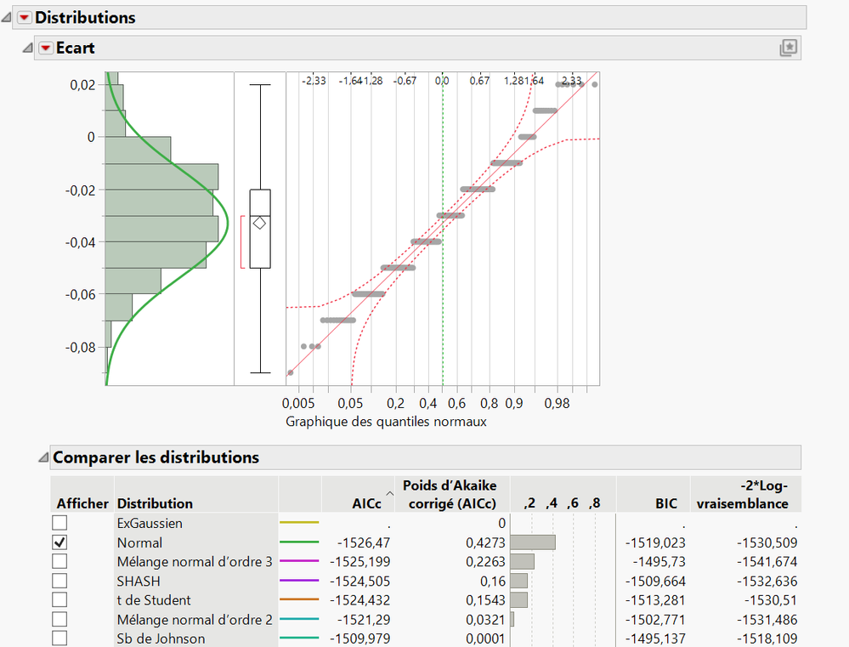Check the Sb de Johnson Afficher box
The image size is (849, 647).
(59, 638)
